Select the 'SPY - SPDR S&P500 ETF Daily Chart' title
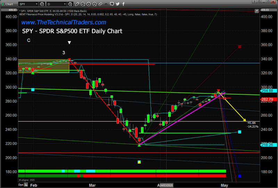 click(x=72, y=31)
